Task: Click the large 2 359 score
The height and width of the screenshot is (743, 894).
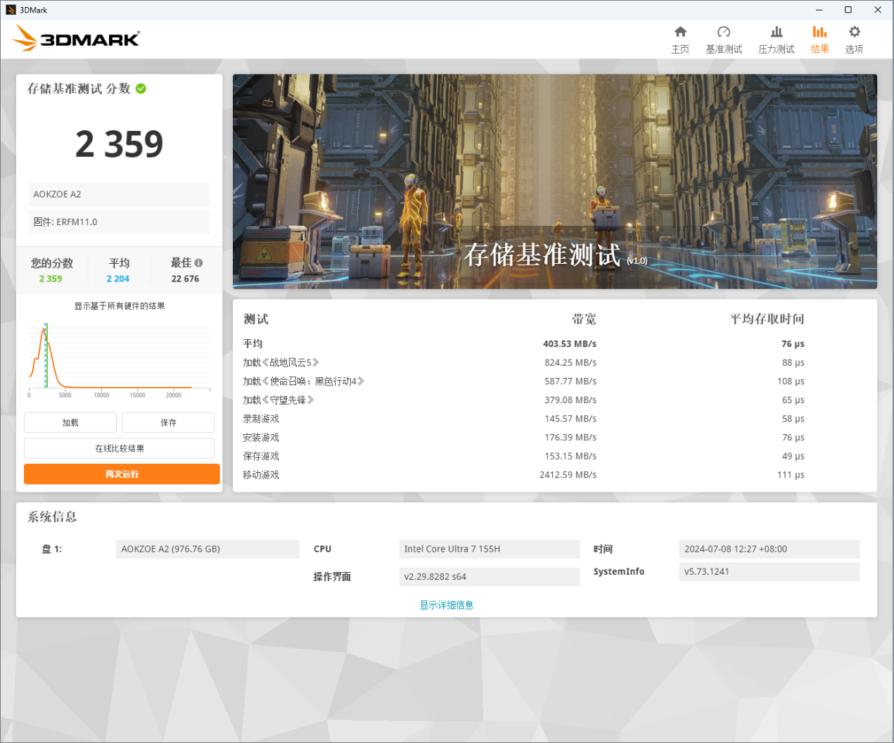Action: click(x=120, y=144)
